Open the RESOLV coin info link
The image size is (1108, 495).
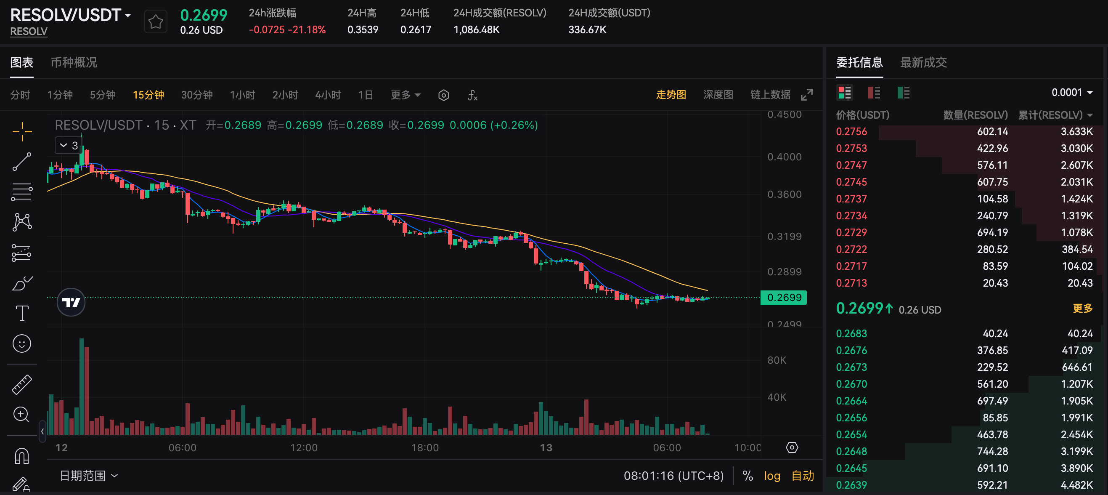click(x=28, y=32)
